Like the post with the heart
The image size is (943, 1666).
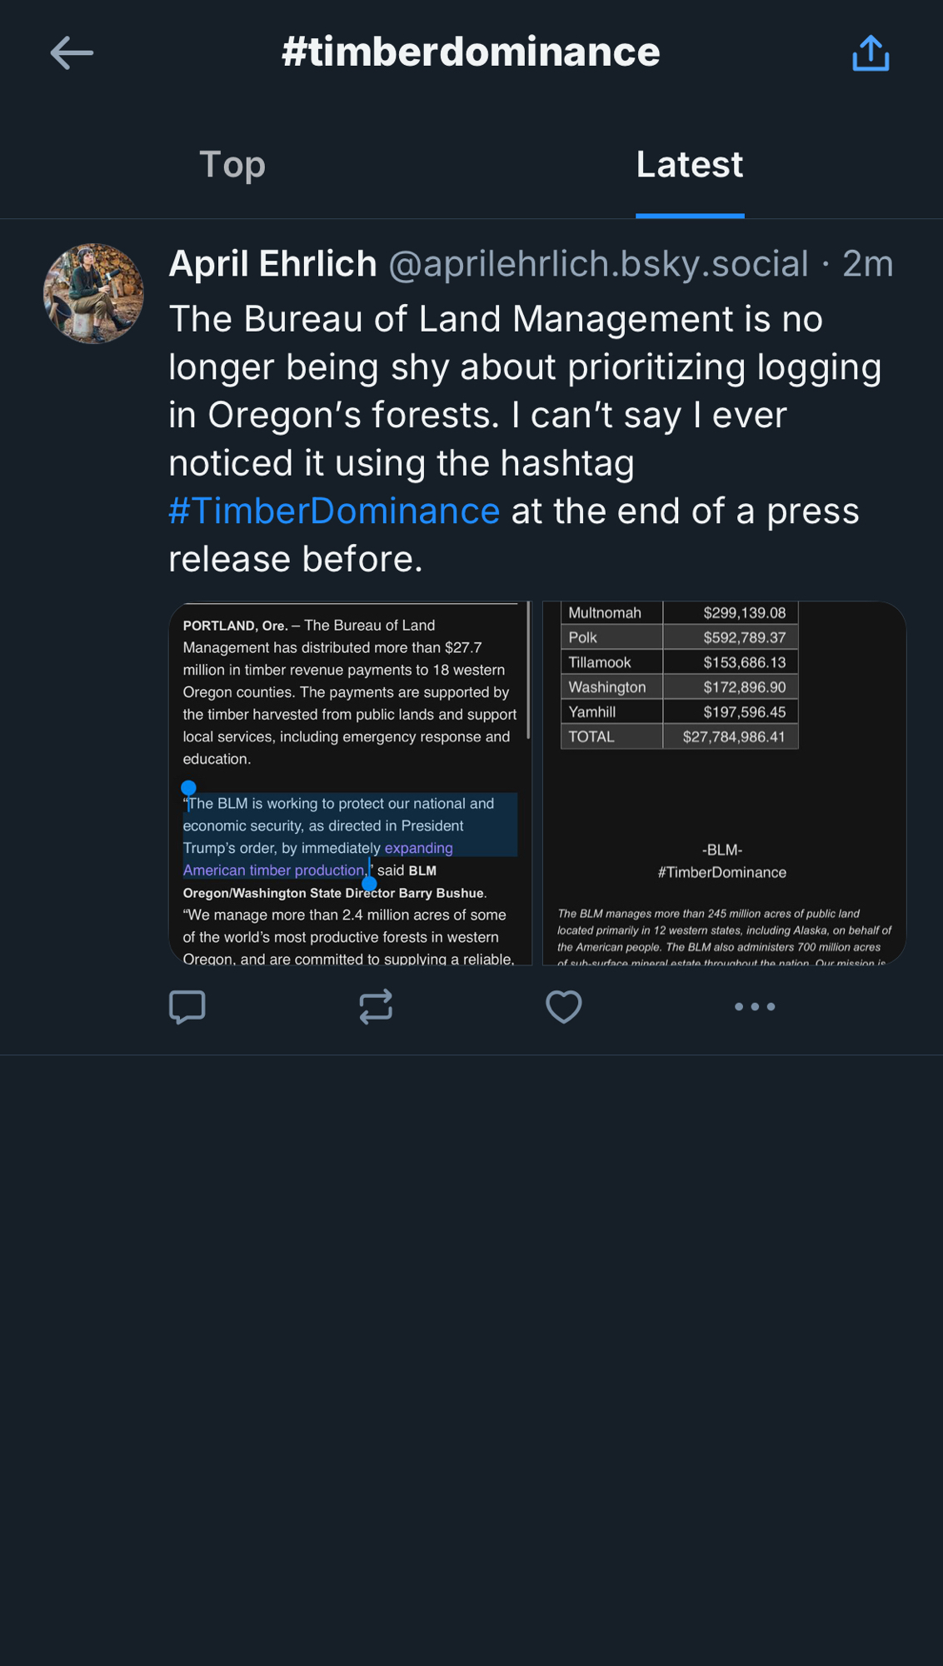pyautogui.click(x=564, y=1006)
